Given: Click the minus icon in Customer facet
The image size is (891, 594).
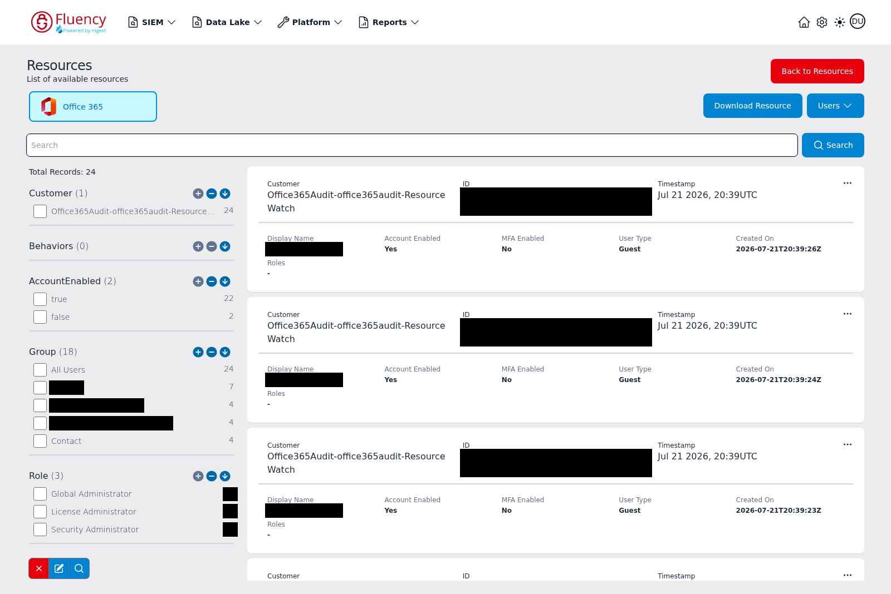Looking at the screenshot, I should click(212, 194).
